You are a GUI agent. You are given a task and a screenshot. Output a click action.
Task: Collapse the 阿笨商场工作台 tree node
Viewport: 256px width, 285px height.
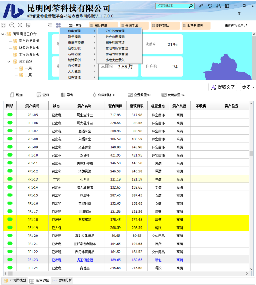point(3,34)
